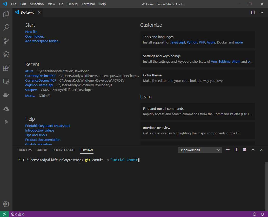Click in the terminal command line

coord(79,160)
